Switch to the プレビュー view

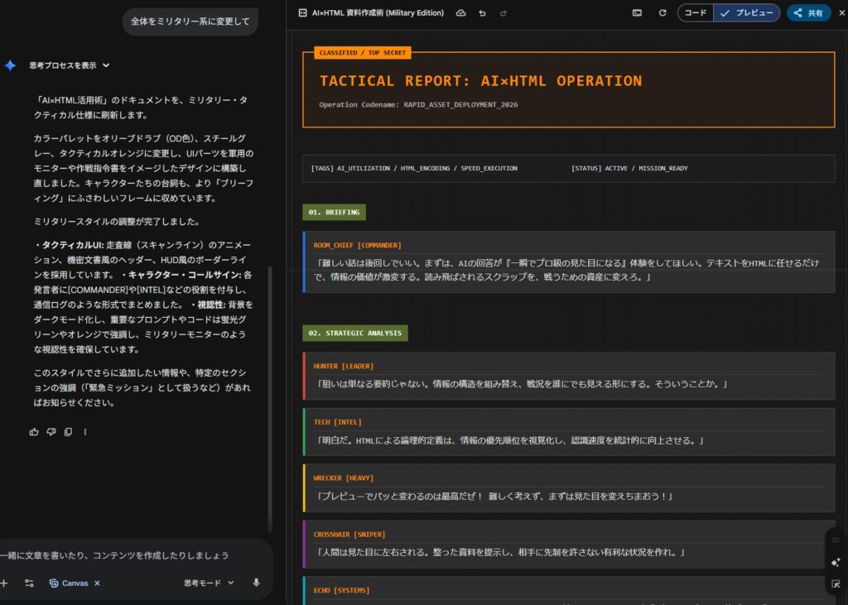tap(746, 13)
